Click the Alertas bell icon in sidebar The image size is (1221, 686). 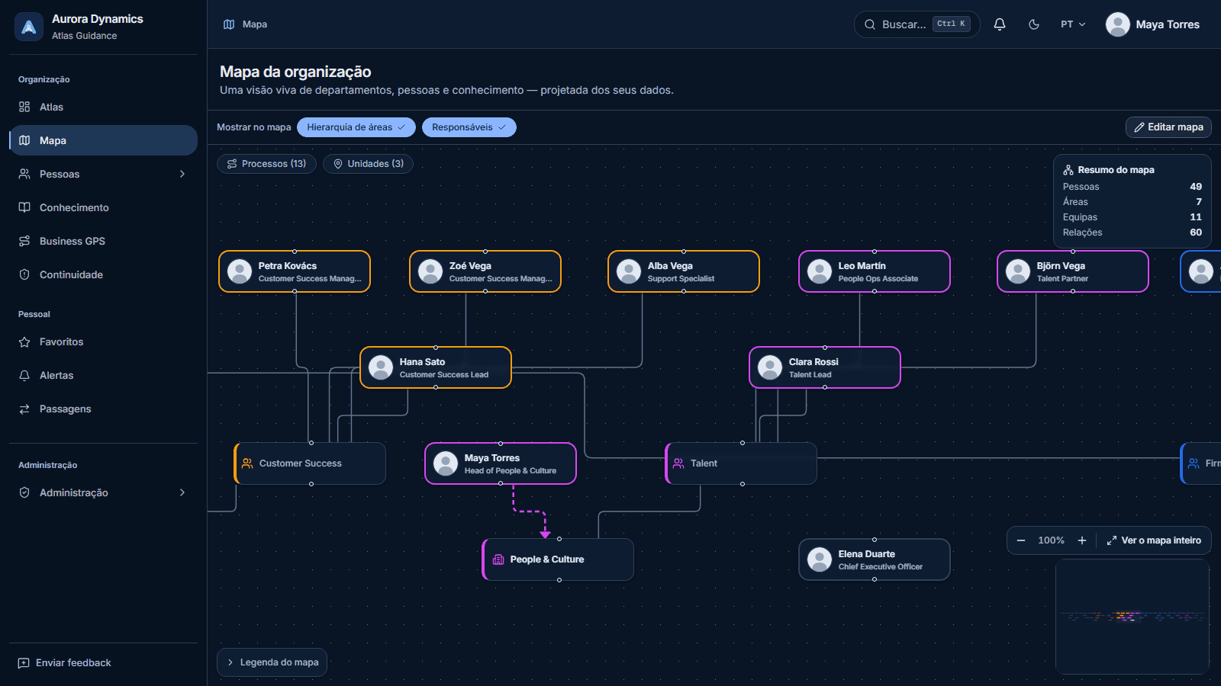click(24, 375)
